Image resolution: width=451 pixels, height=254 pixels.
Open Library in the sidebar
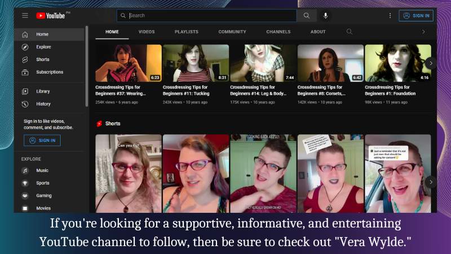(43, 91)
